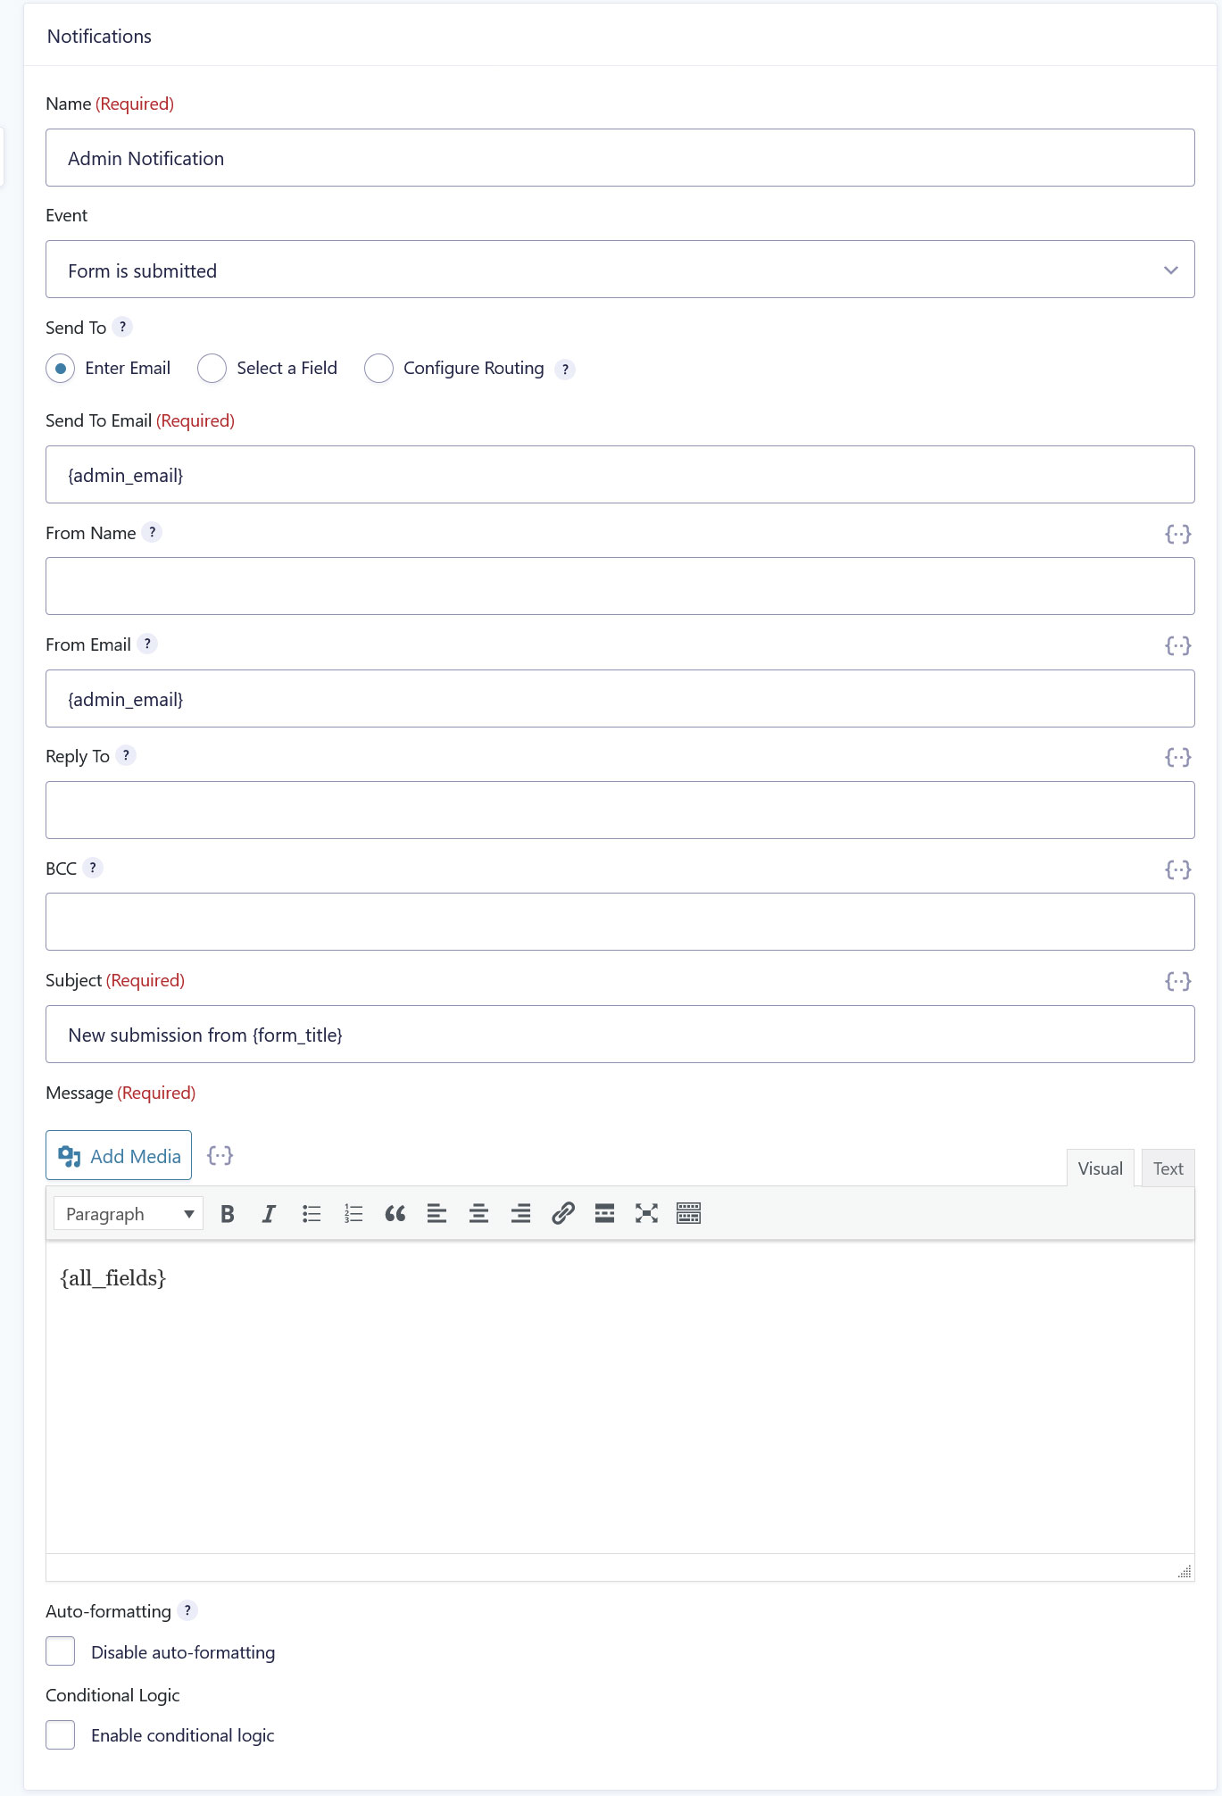
Task: Center align the message text
Action: tap(478, 1214)
